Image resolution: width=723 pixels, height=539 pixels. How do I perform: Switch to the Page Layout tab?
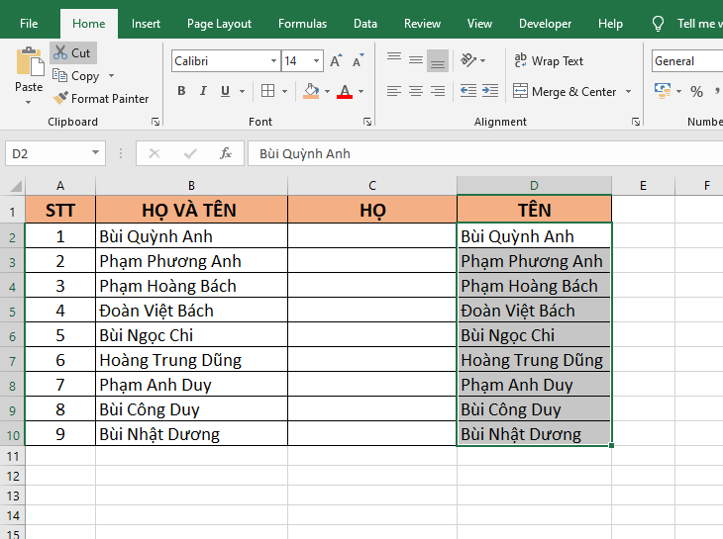point(219,24)
